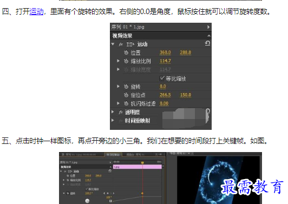Collapse 视频效果 header with its up arrow
The height and width of the screenshot is (204, 288).
(x=208, y=36)
